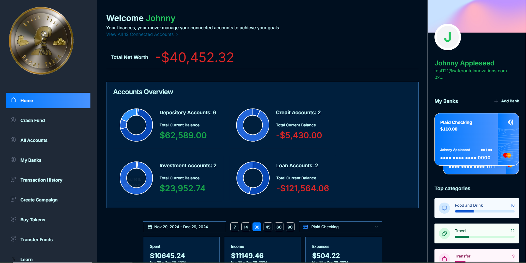The width and height of the screenshot is (526, 263).
Task: Click the J profile avatar
Action: 447,37
